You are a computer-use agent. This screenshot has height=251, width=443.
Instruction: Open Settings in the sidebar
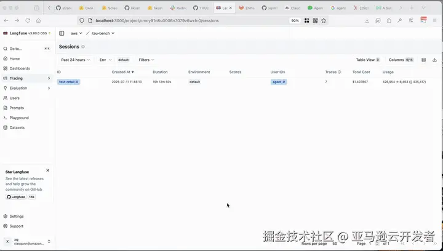17,217
